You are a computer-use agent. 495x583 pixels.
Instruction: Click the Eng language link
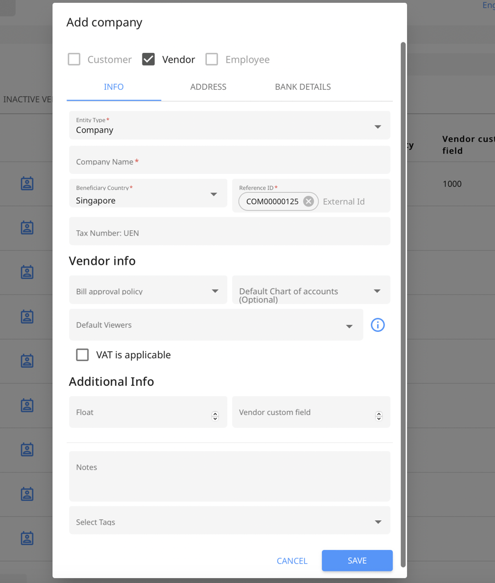(x=488, y=5)
